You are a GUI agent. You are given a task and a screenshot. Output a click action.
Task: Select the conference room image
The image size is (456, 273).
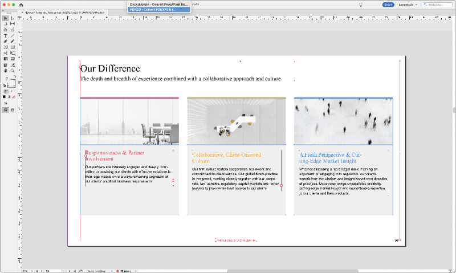129,121
